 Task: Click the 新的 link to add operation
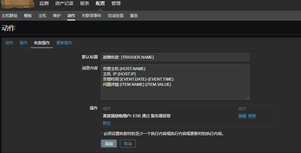pyautogui.click(x=107, y=123)
